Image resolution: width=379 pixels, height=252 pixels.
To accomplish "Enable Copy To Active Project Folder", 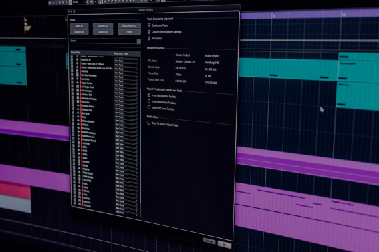I will click(148, 123).
